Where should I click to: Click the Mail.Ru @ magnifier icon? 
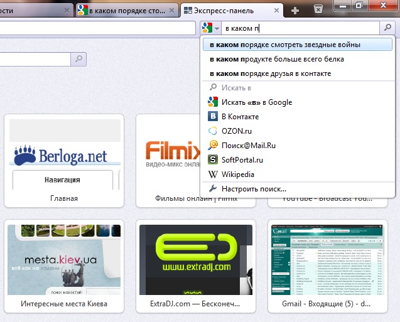pyautogui.click(x=213, y=145)
